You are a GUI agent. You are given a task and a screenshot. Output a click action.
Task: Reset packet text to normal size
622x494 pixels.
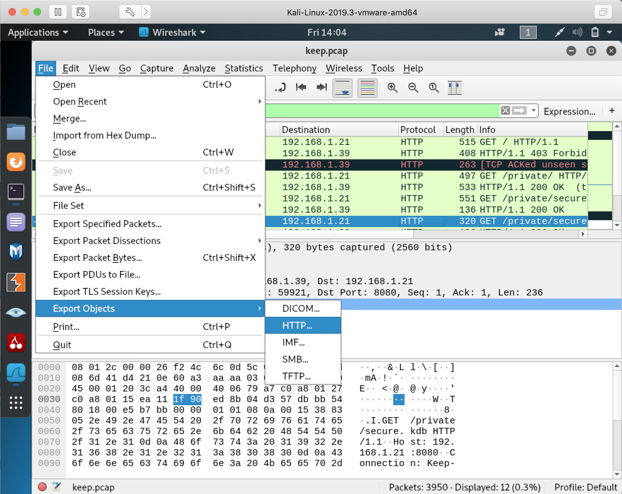434,88
